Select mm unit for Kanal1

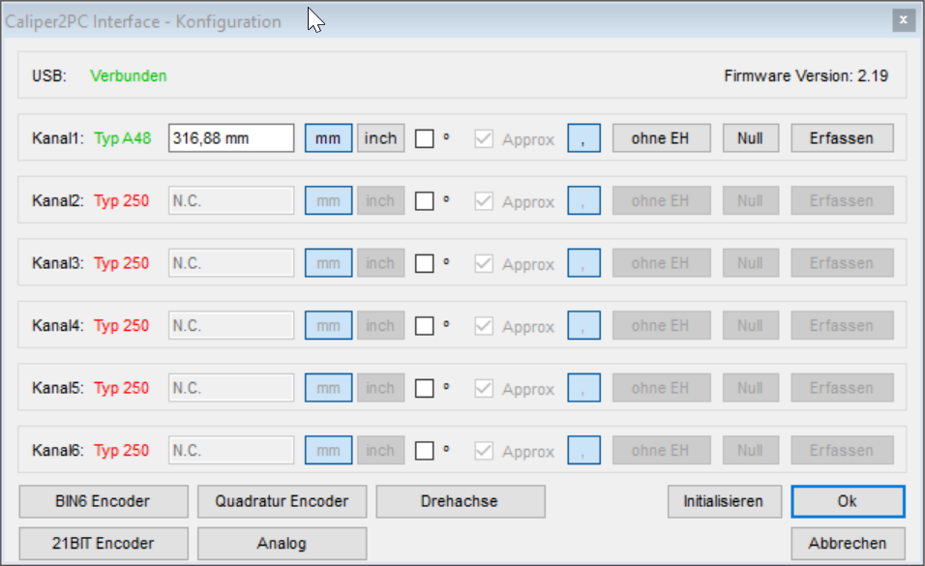328,138
